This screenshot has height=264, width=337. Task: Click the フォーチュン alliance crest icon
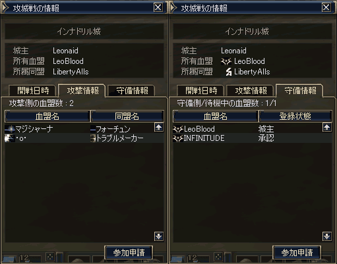tap(93, 129)
